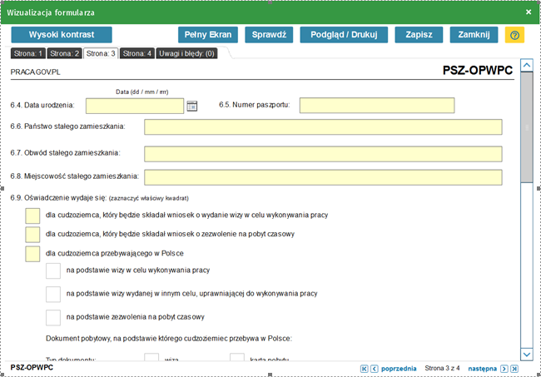Image resolution: width=541 pixels, height=377 pixels.
Task: Check na podstawie wizy wydanej w innym celu
Action: pyautogui.click(x=53, y=295)
